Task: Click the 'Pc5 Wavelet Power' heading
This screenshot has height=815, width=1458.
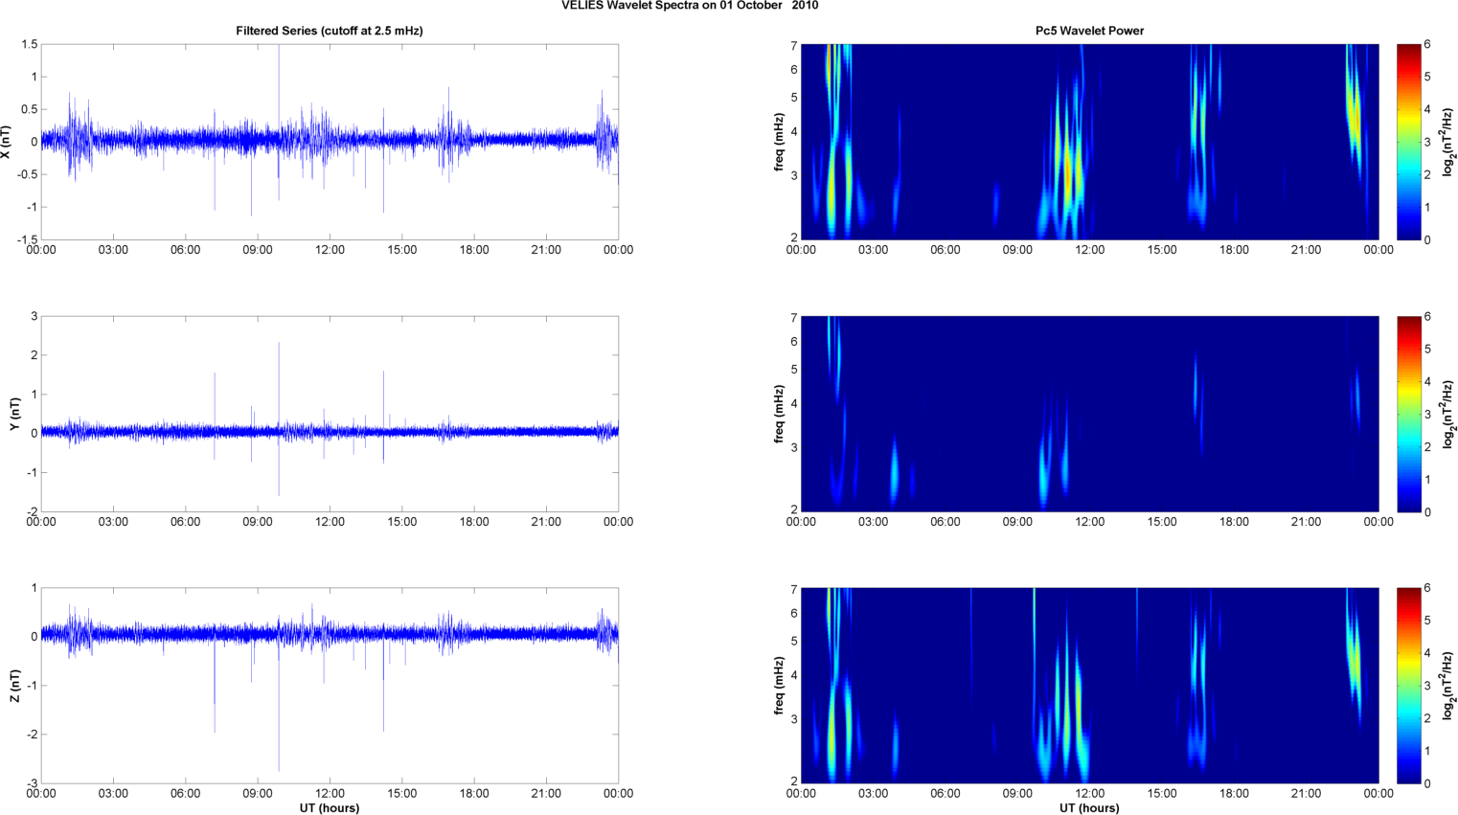Action: [1089, 31]
